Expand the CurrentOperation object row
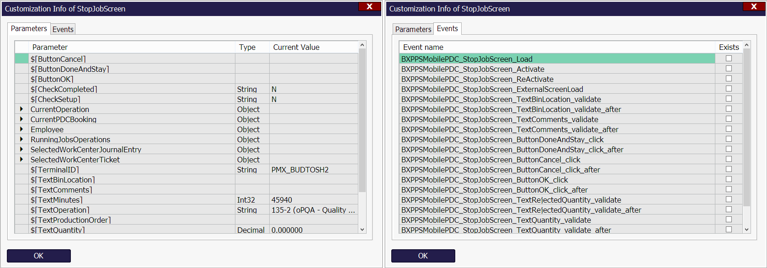The width and height of the screenshot is (767, 268). (21, 109)
